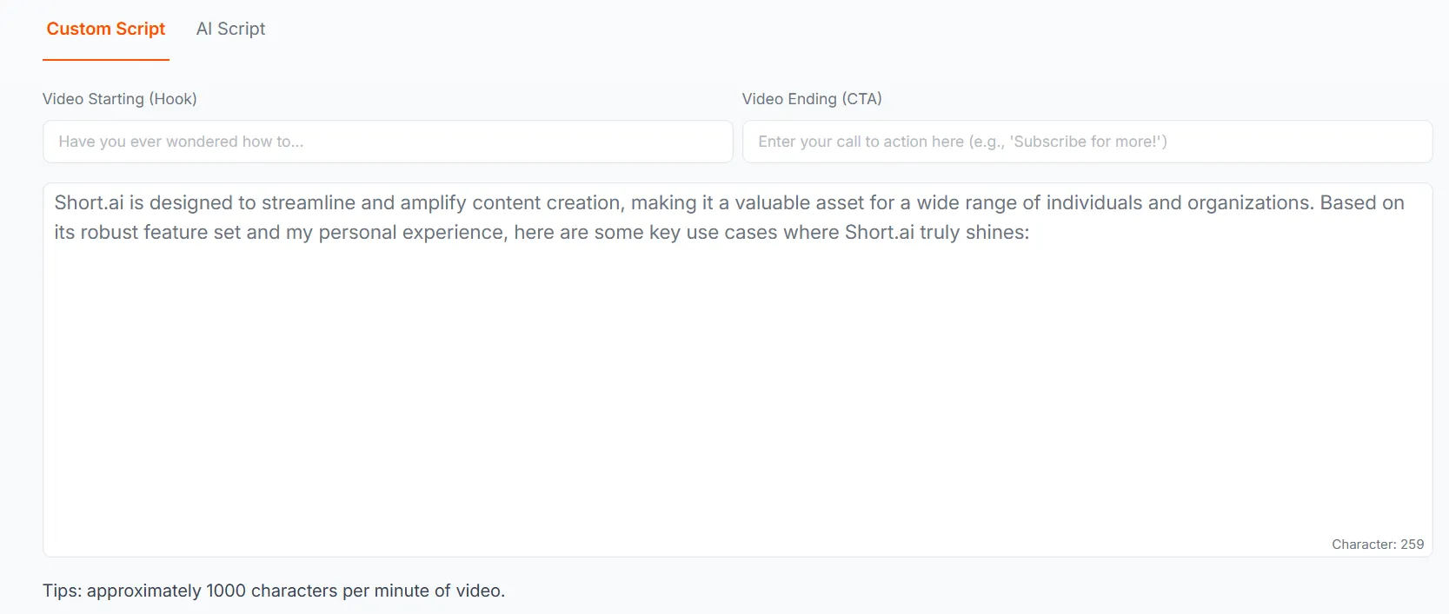Viewport: 1449px width, 614px height.
Task: Click the tips text about 1000 characters
Action: tap(274, 591)
